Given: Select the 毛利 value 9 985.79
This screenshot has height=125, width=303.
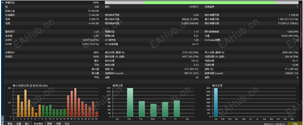Looking at the screenshot, I should (x=94, y=19).
